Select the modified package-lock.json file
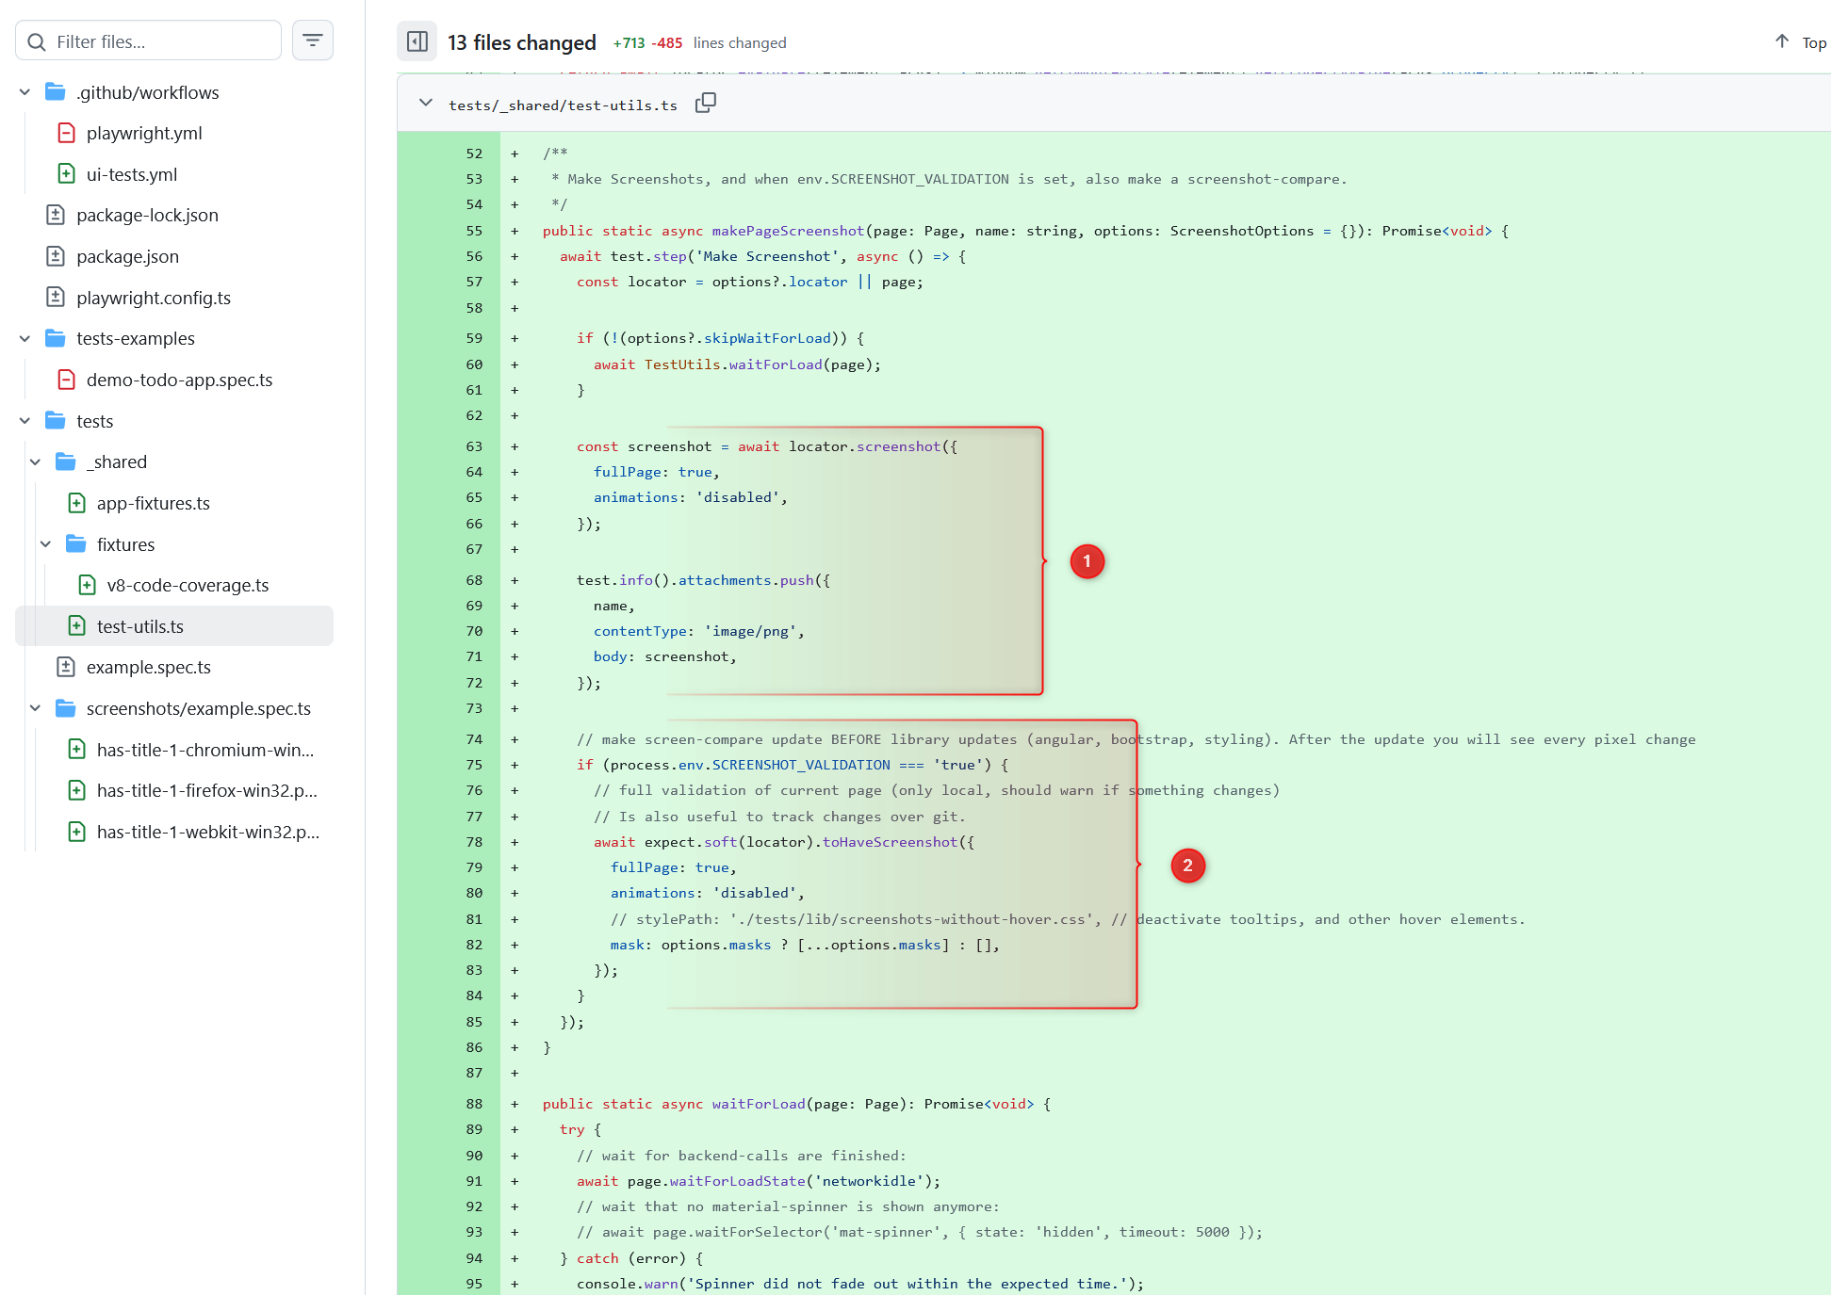 tap(147, 215)
